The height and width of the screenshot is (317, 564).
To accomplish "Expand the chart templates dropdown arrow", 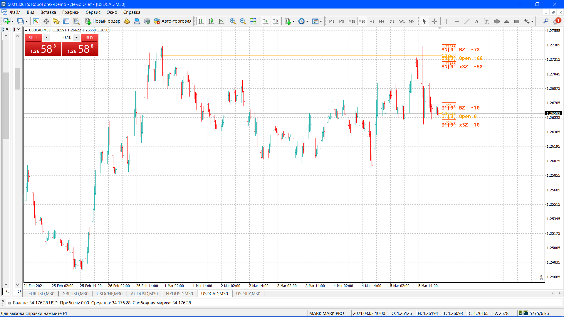I will pyautogui.click(x=321, y=21).
